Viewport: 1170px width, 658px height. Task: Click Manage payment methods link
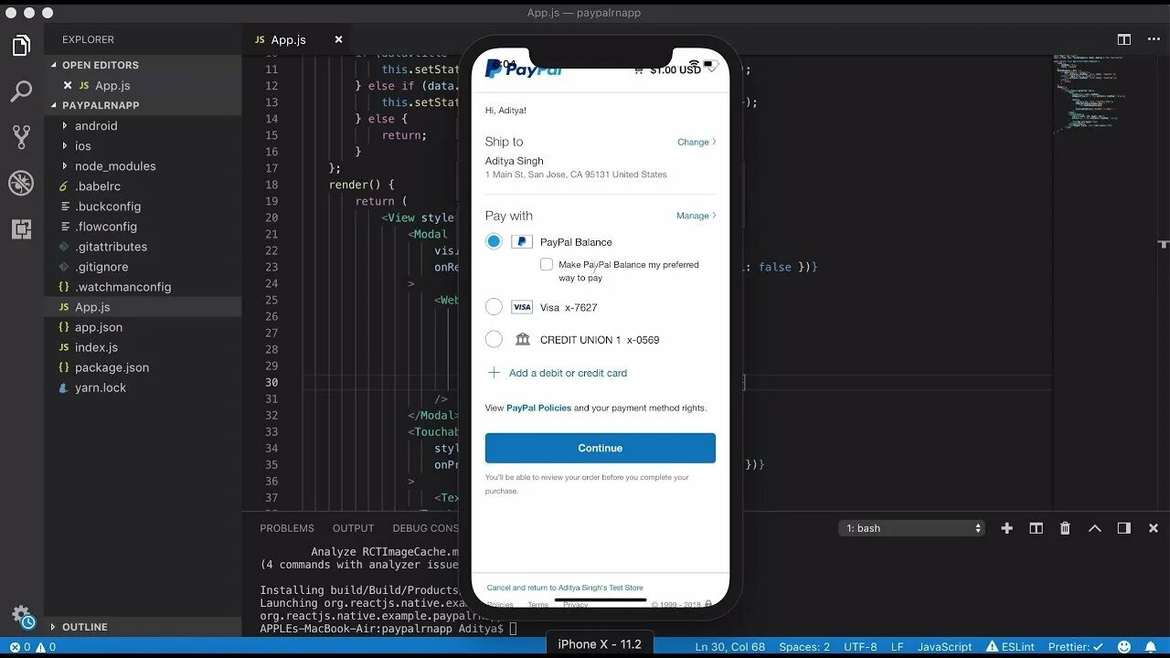point(696,216)
